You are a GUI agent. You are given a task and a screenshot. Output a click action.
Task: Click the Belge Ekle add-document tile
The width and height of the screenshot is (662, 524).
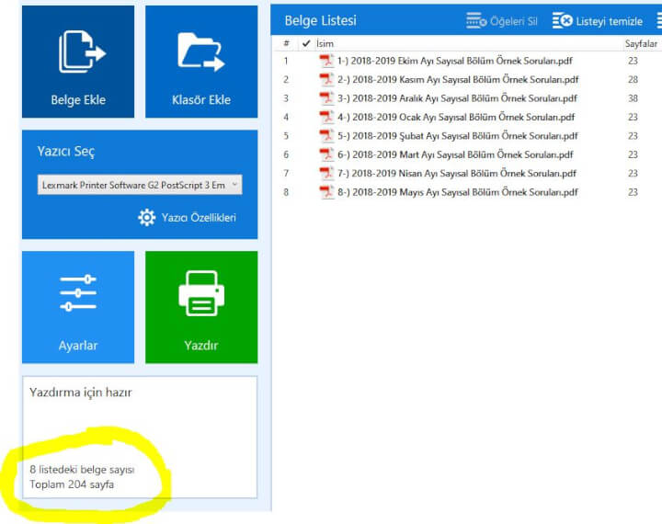[x=78, y=62]
